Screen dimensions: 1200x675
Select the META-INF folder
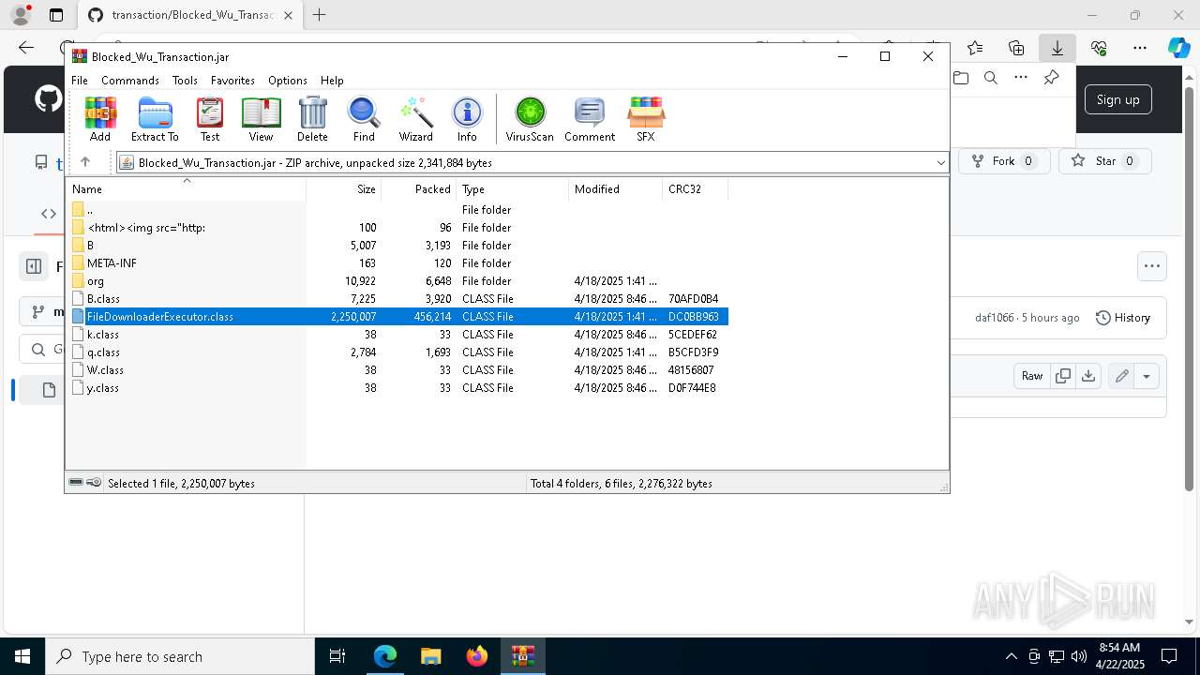[x=397, y=263]
